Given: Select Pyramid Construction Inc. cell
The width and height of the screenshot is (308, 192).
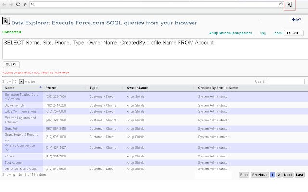Looking at the screenshot, I should click(23, 148).
